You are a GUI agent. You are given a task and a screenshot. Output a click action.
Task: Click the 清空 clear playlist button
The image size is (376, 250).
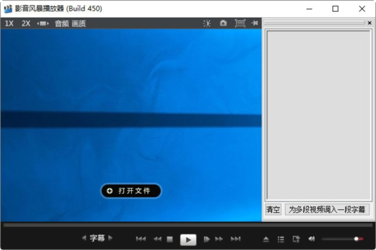(x=273, y=210)
